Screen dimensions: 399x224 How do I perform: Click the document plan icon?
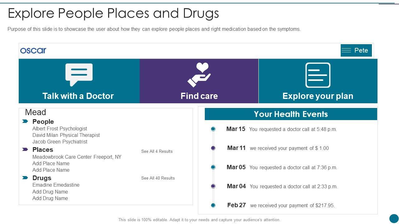coord(318,75)
